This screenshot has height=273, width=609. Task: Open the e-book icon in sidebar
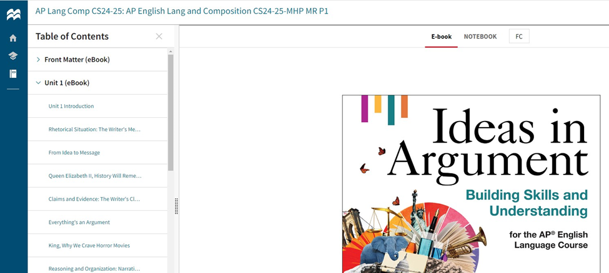[13, 74]
